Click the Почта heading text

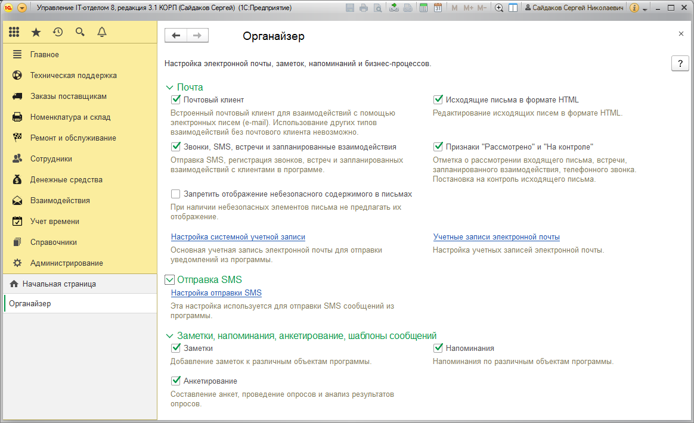pyautogui.click(x=190, y=87)
